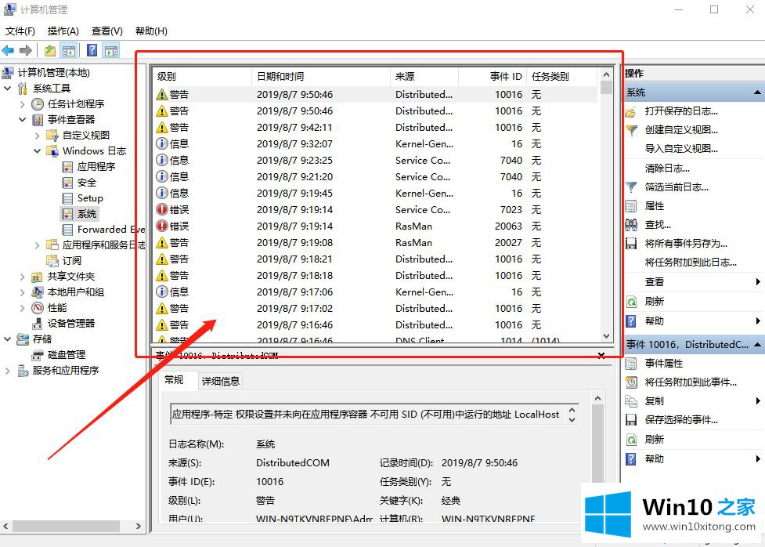Select 共享文件夹 in the tree
The width and height of the screenshot is (765, 547).
70,277
